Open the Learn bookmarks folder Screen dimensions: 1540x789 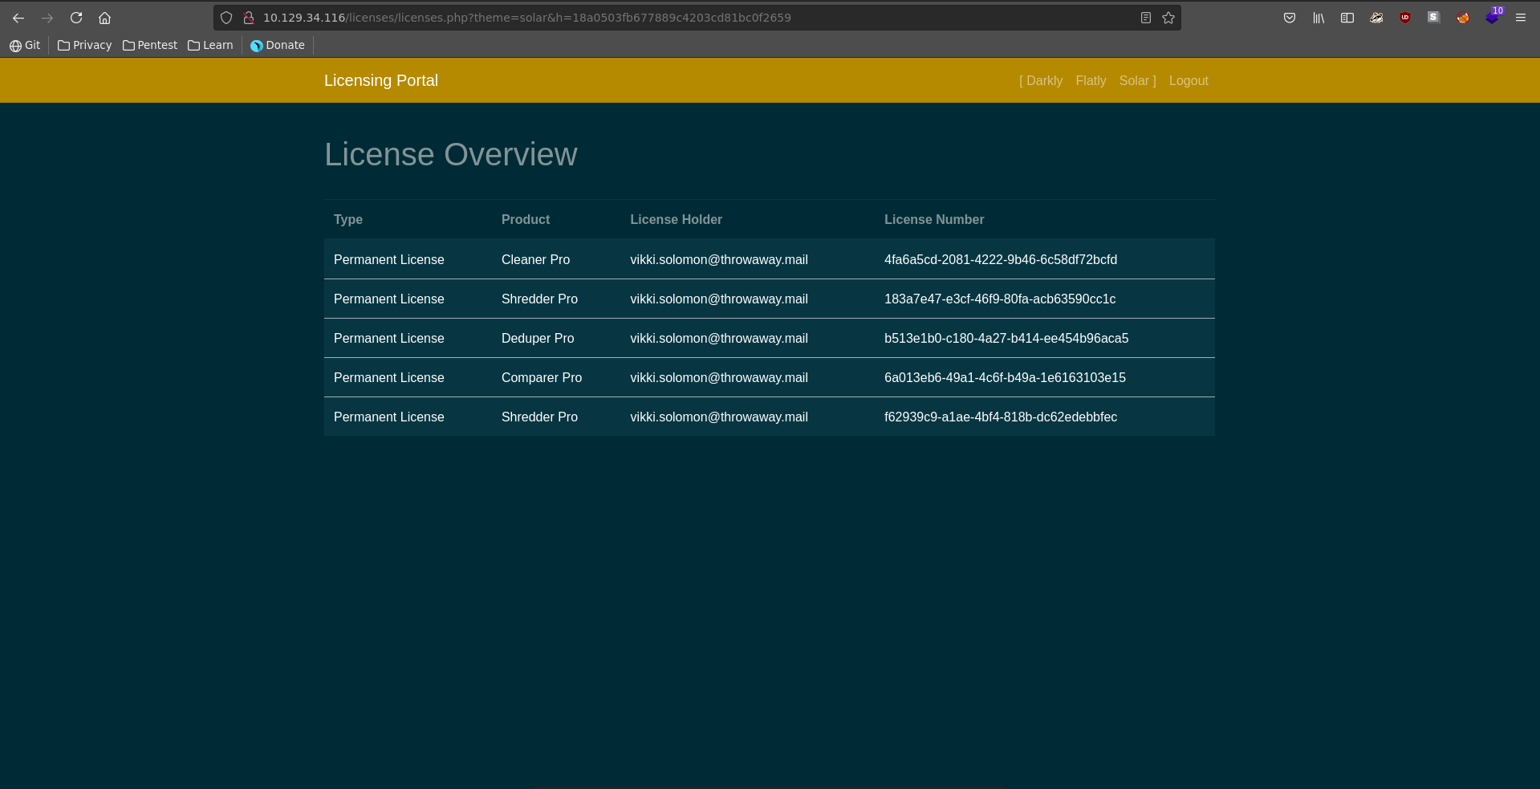click(210, 45)
